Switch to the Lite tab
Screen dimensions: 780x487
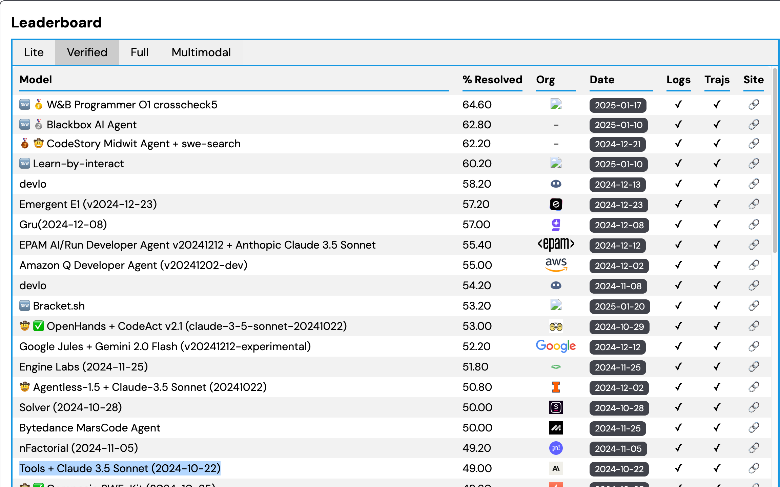tap(34, 52)
